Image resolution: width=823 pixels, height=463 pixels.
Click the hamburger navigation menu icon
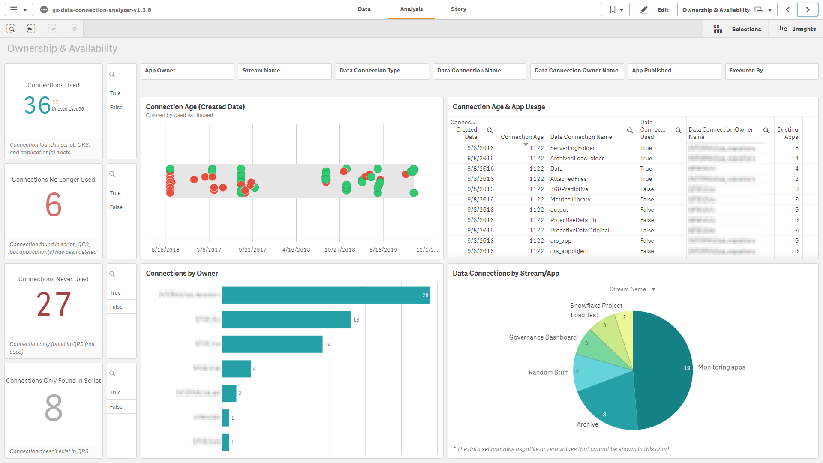click(13, 9)
